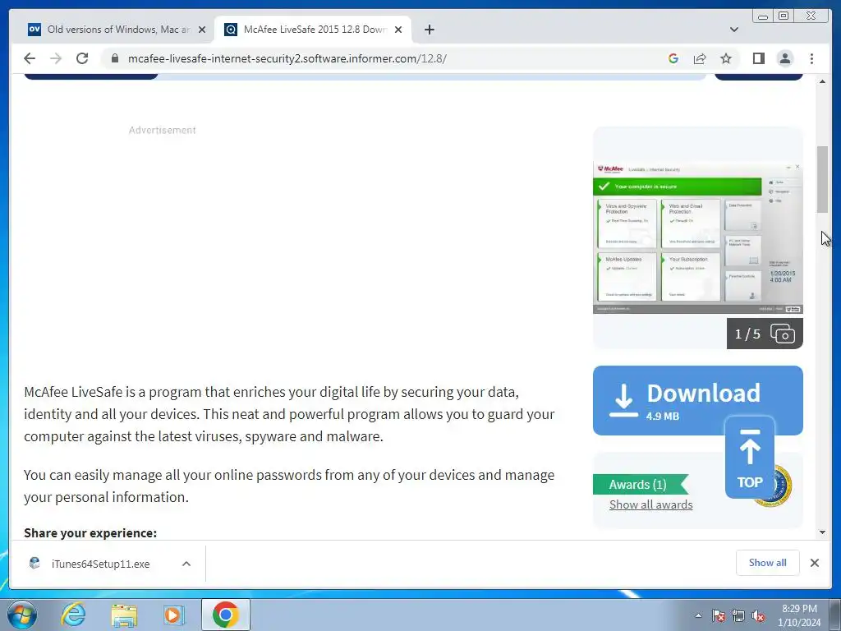This screenshot has height=631, width=841.
Task: Open the taskbar clock and date
Action: coord(799,615)
